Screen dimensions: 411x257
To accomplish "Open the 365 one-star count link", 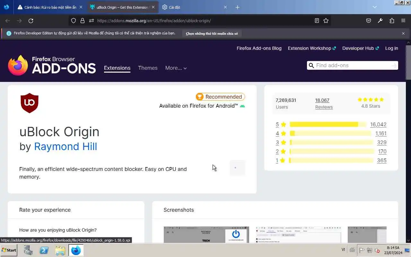I will 382,160.
